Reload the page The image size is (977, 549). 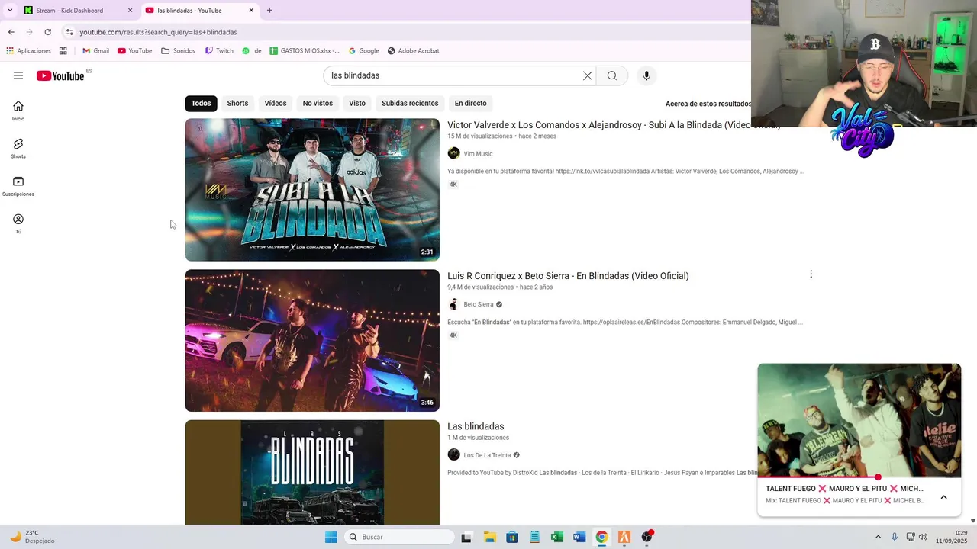[x=47, y=32]
